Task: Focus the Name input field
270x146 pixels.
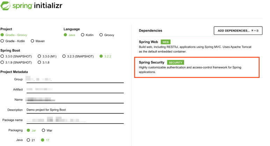Action: click(75, 100)
